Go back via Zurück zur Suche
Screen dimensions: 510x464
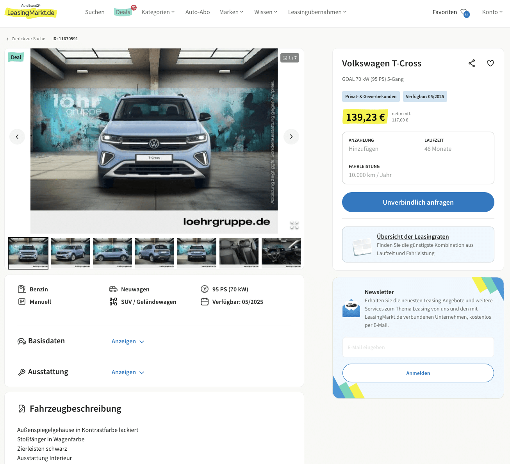pos(26,39)
